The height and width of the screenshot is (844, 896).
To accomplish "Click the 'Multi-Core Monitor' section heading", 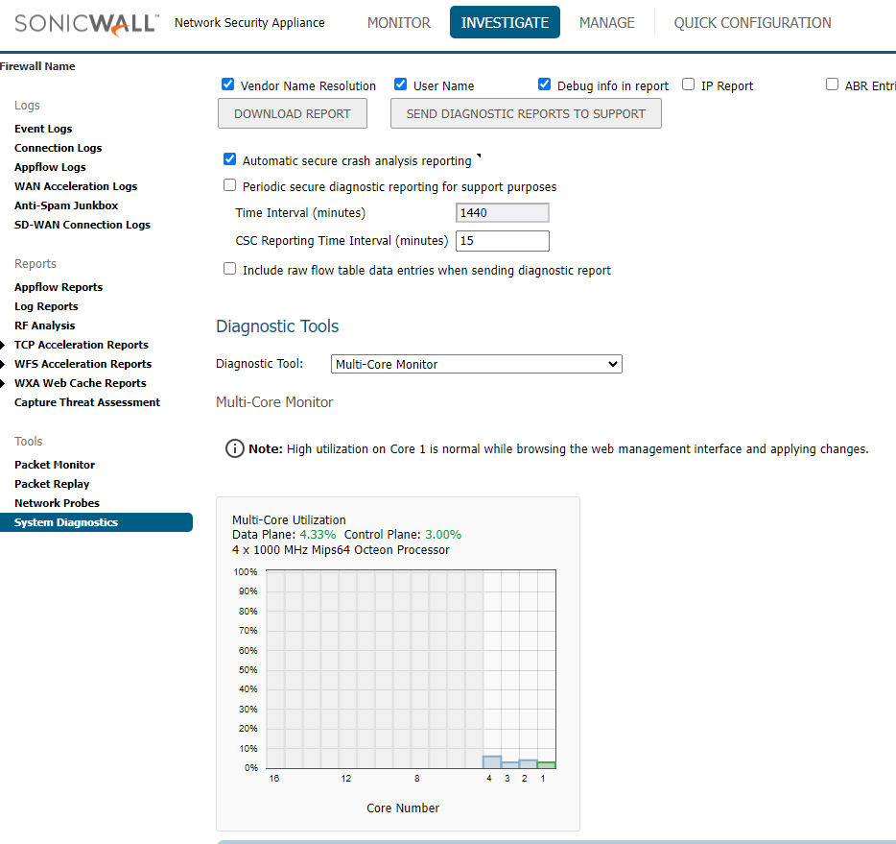I will click(274, 402).
